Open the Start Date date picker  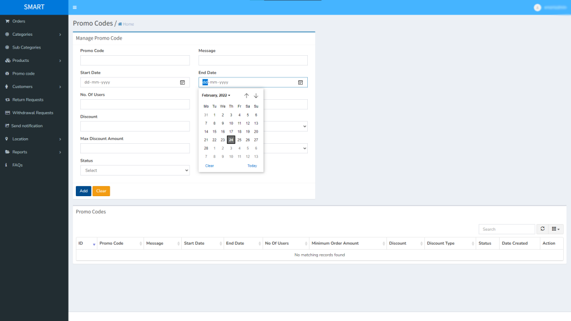point(182,82)
